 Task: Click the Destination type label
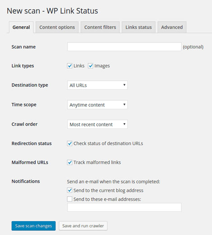click(x=30, y=85)
